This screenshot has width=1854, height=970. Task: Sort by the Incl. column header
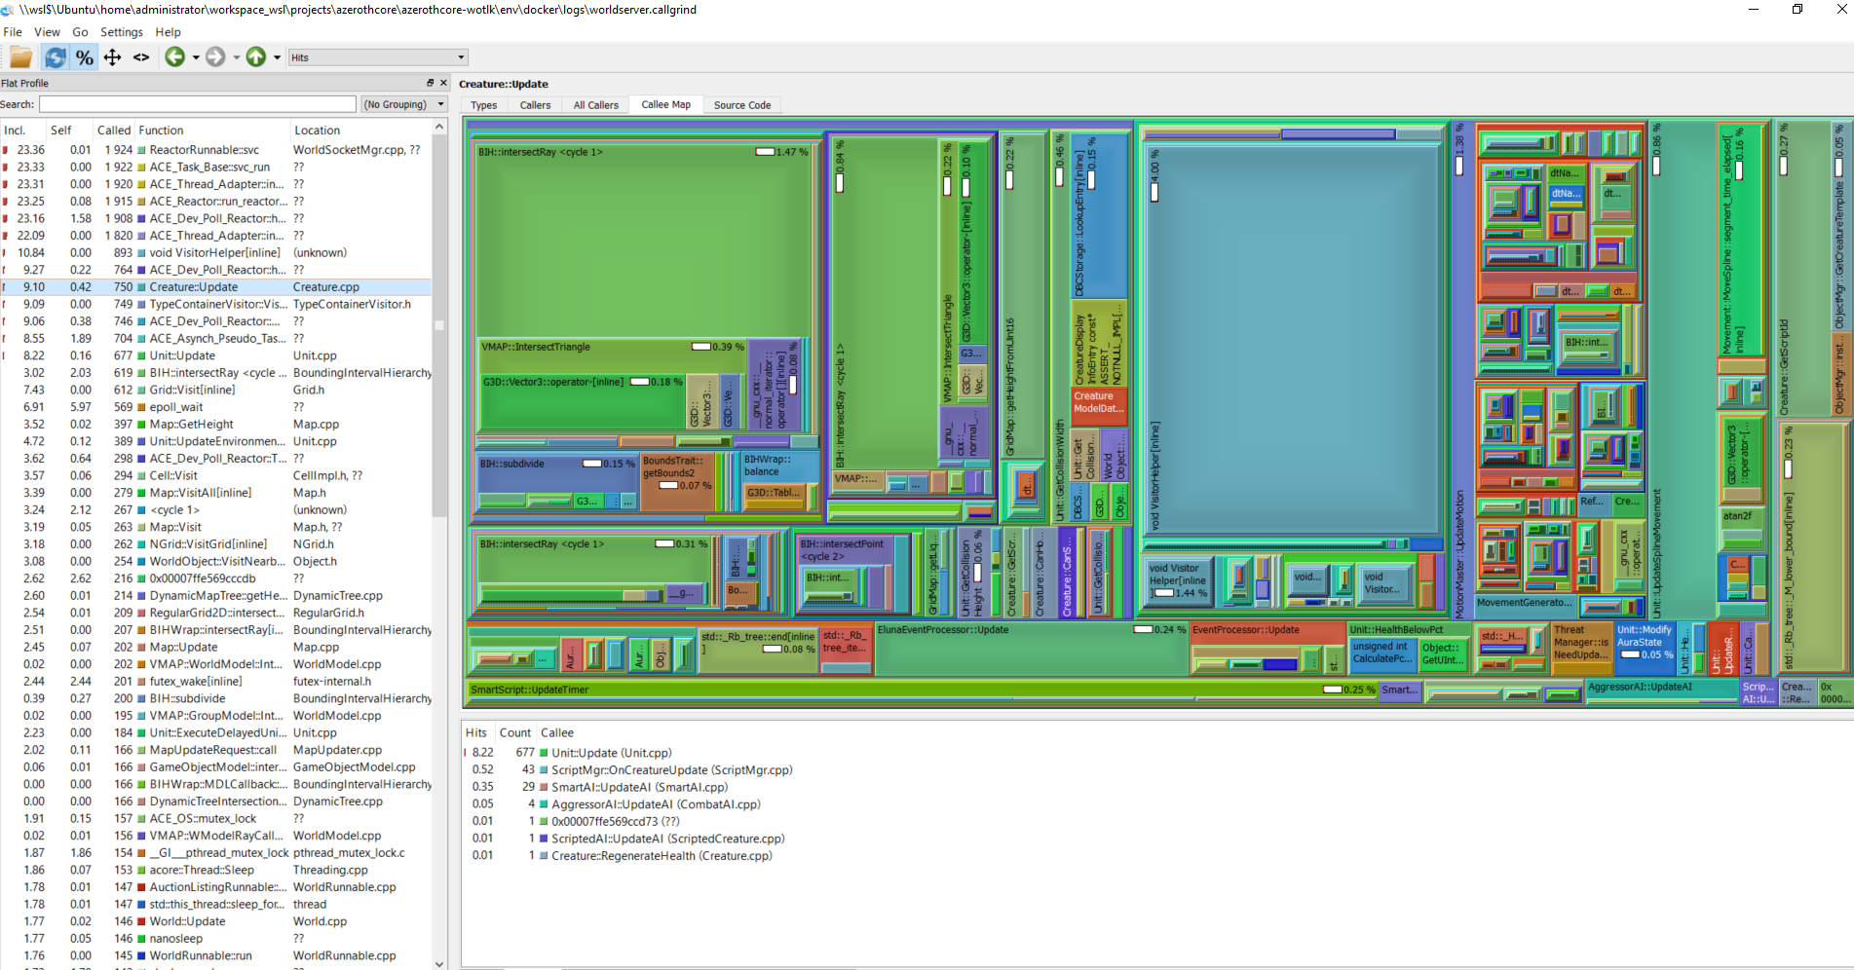(x=16, y=130)
